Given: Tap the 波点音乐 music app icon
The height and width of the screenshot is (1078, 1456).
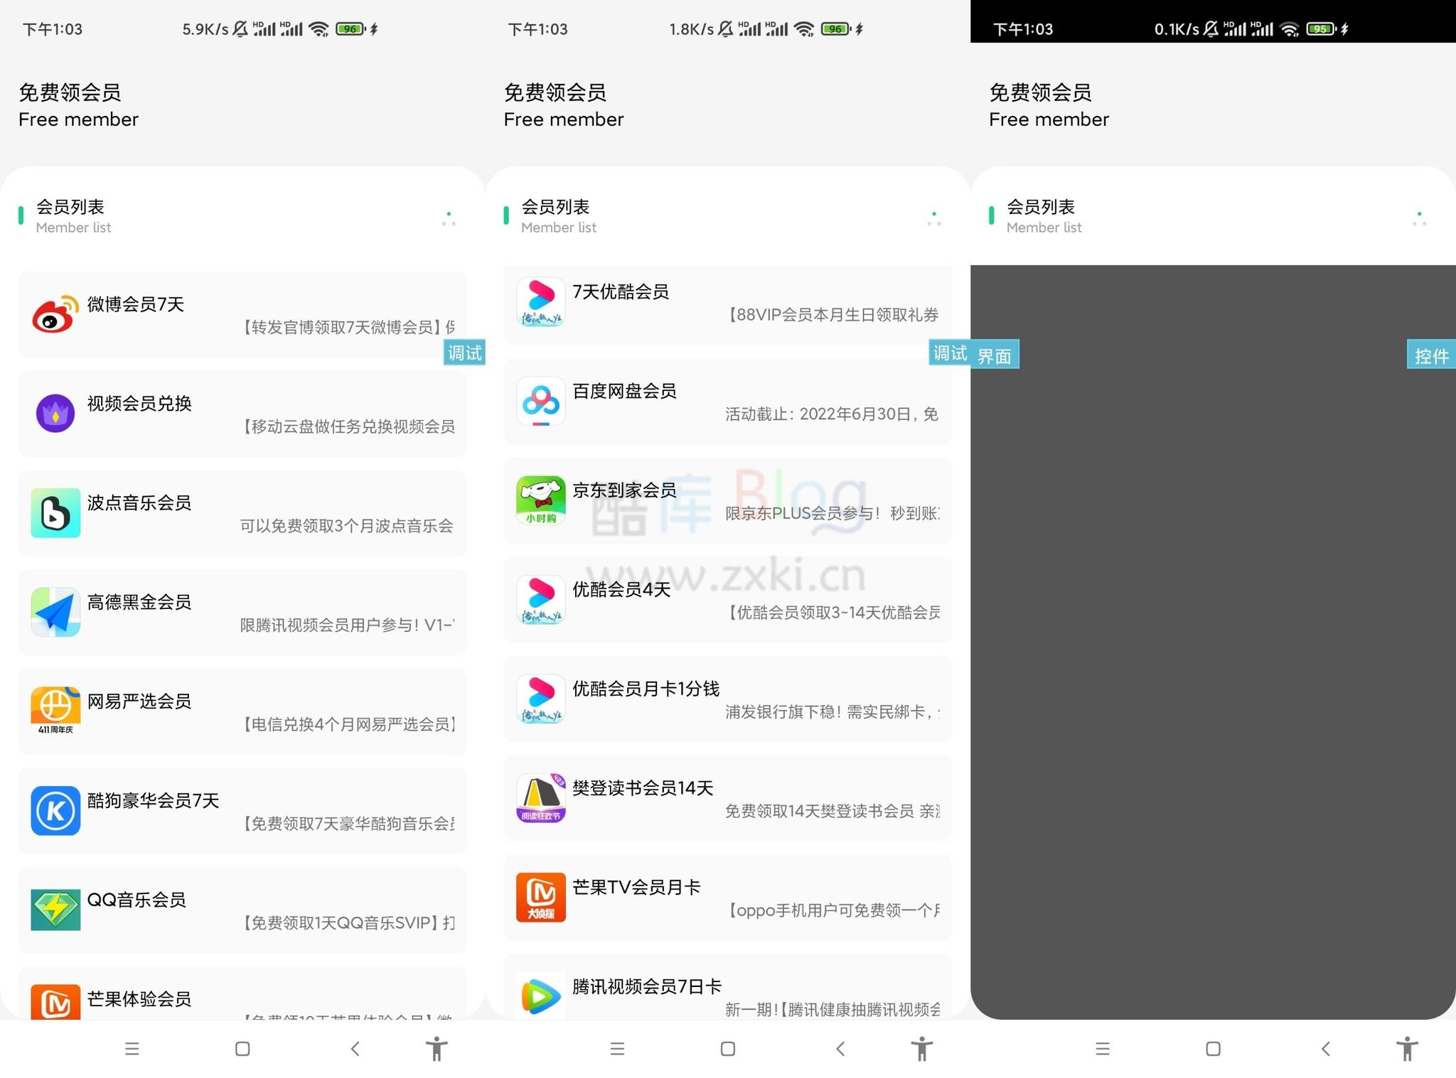Looking at the screenshot, I should pos(55,513).
